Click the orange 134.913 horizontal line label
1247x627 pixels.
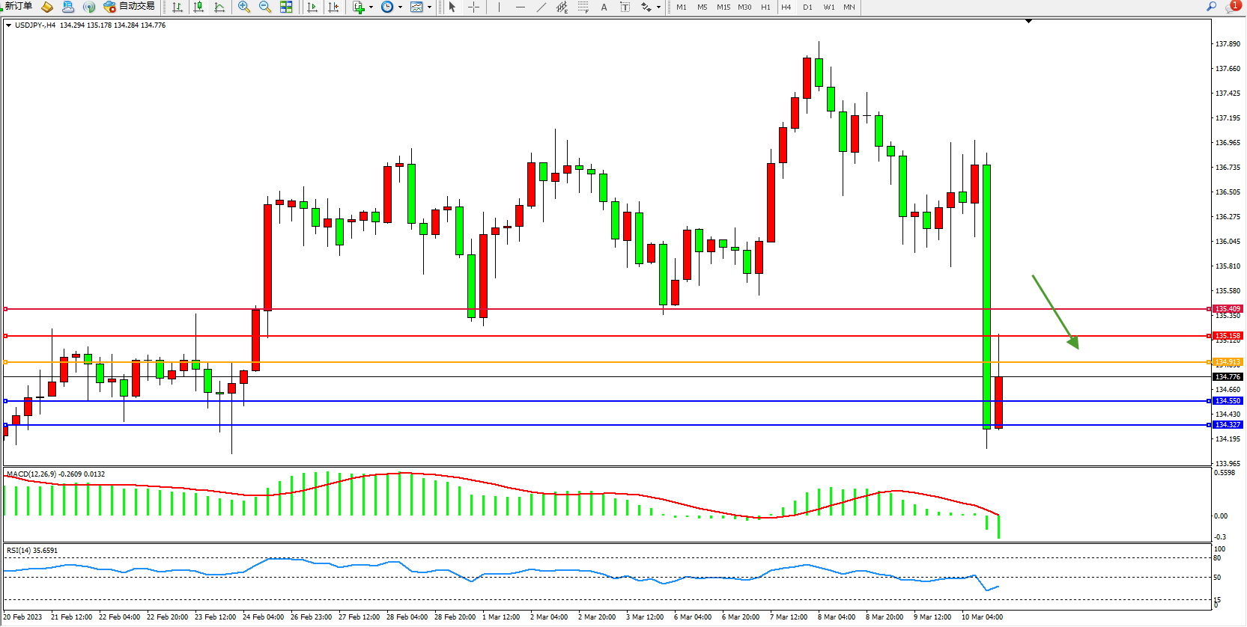tap(1228, 362)
